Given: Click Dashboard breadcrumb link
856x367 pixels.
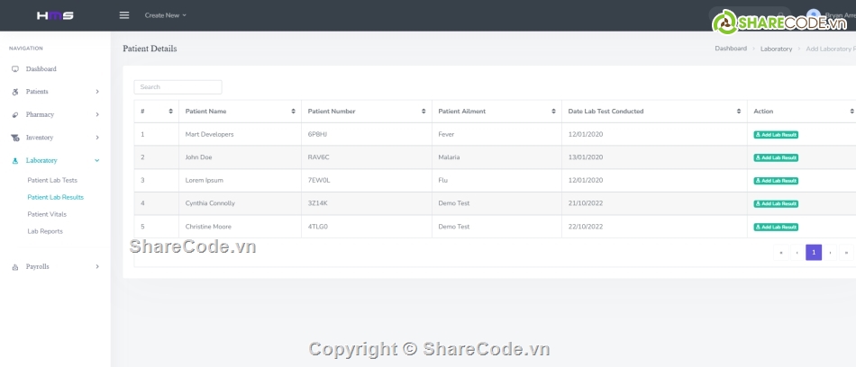Looking at the screenshot, I should [731, 49].
